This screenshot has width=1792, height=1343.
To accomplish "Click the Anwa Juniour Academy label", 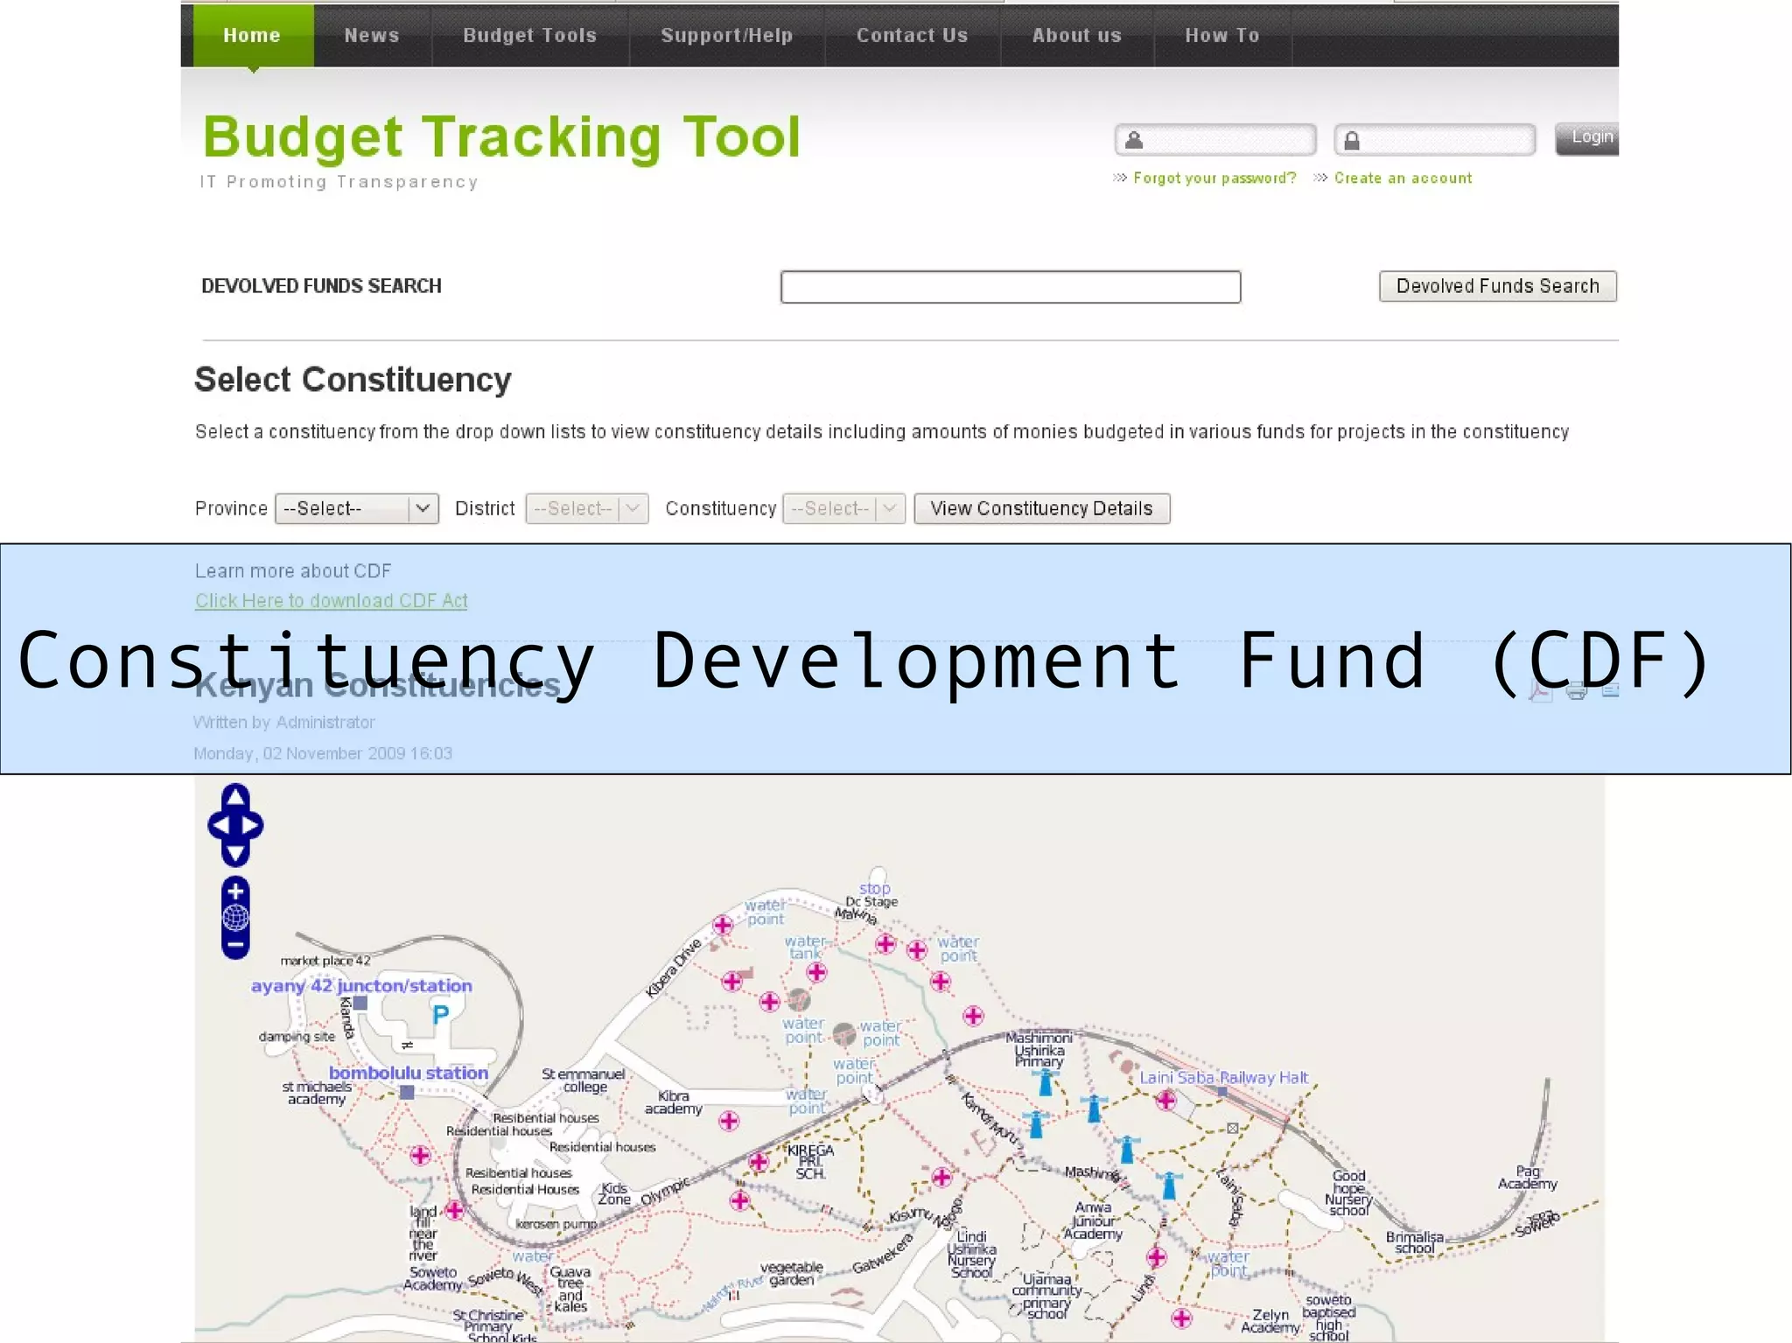I will [x=1093, y=1221].
